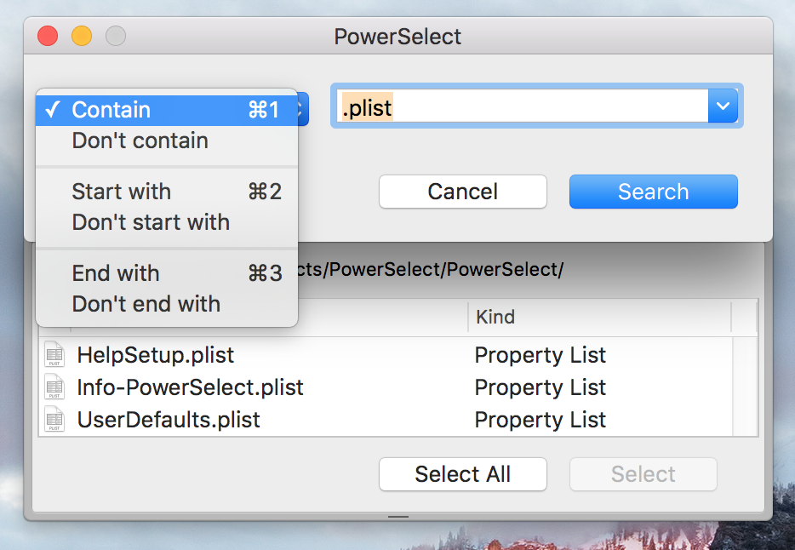Click the yellow minimize window button
Image resolution: width=795 pixels, height=550 pixels.
[x=81, y=36]
